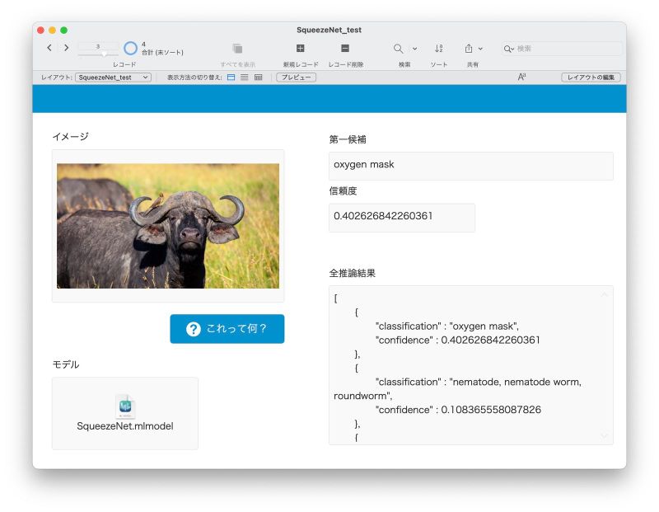Viewport: 659px width, 512px height.
Task: Click the プレビュー button
Action: 297,78
